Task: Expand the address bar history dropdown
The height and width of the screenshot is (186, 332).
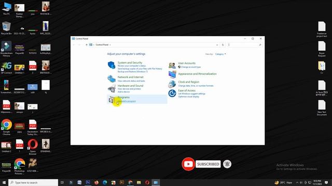Action: pos(217,45)
